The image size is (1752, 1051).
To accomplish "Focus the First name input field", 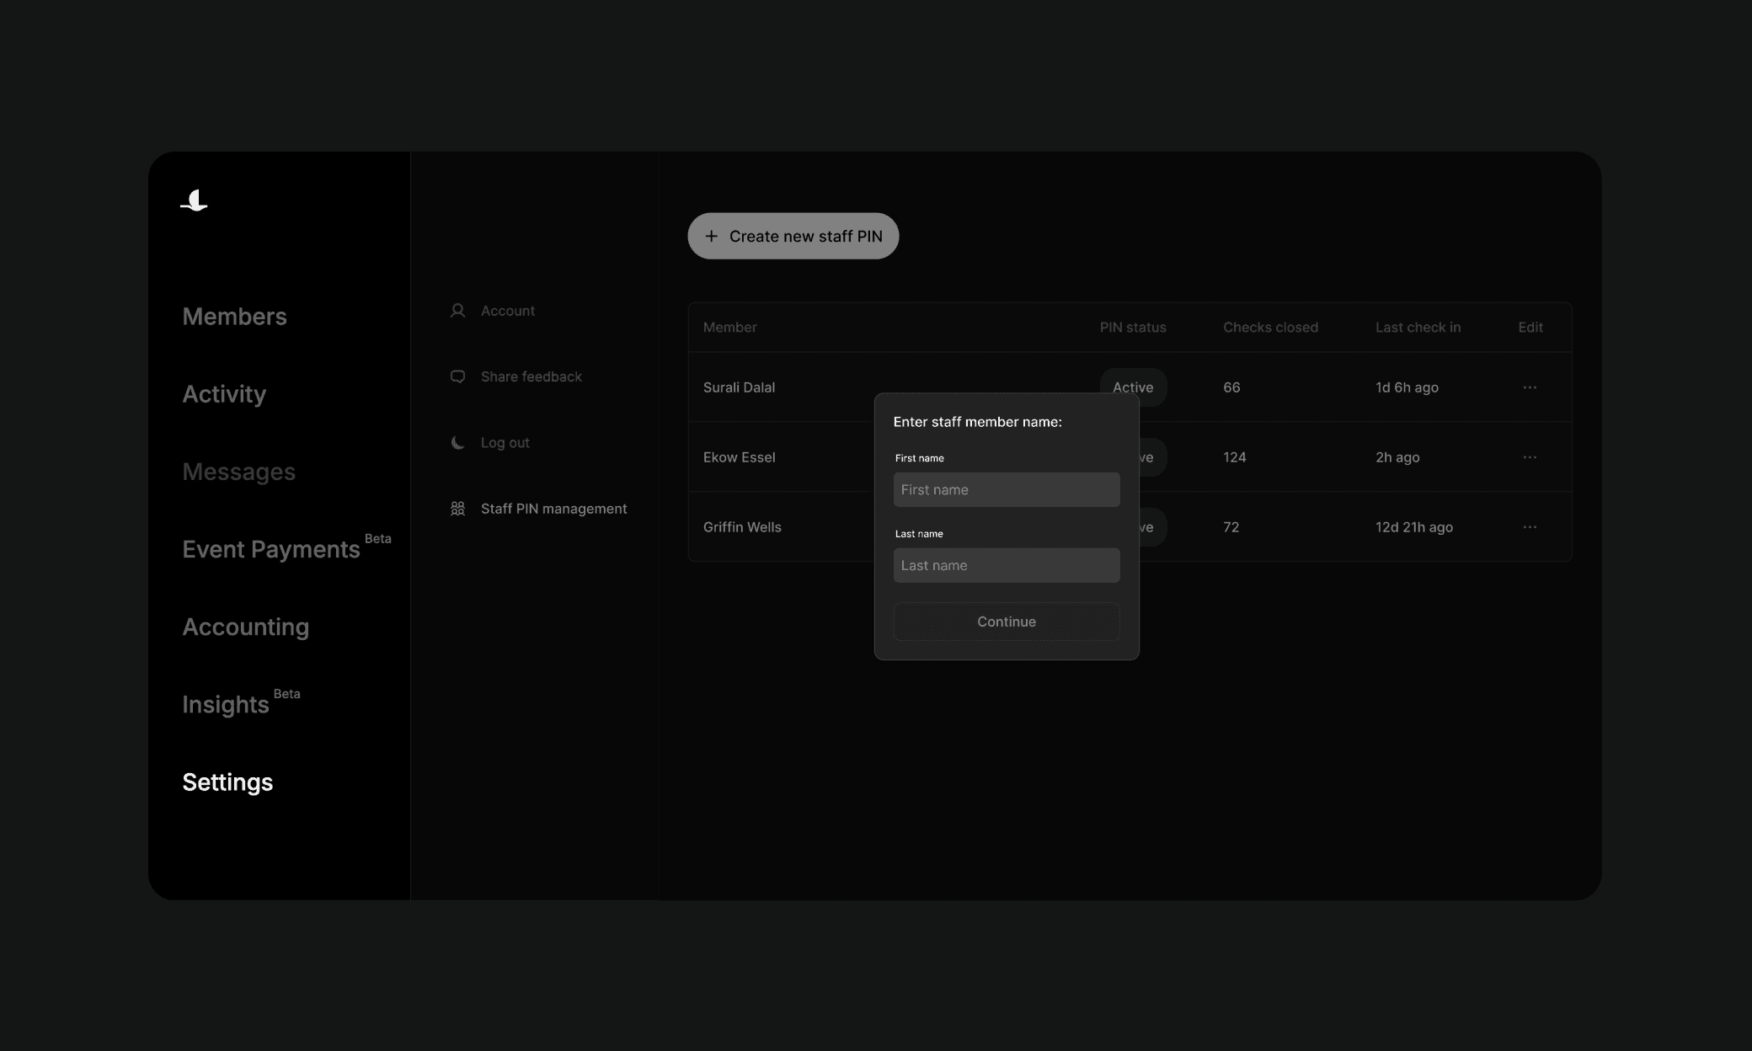I will [1006, 490].
